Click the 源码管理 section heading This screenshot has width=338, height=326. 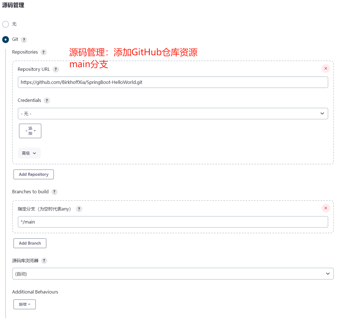point(13,5)
